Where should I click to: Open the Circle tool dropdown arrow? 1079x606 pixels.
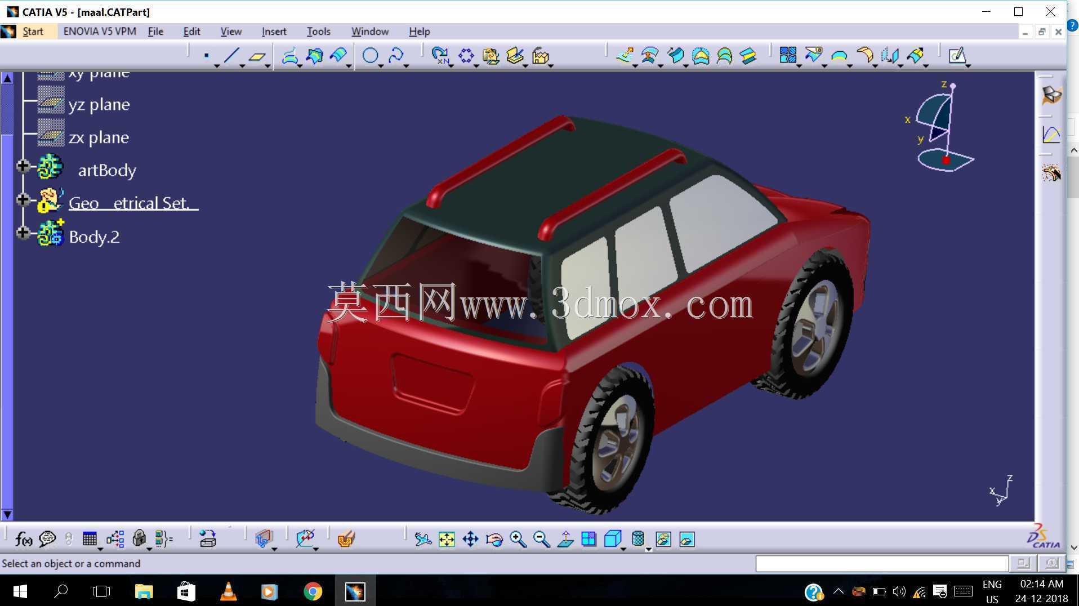coord(381,66)
